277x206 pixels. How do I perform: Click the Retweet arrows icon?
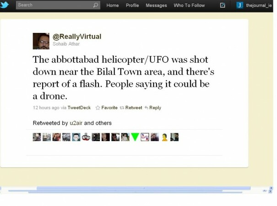coord(122,108)
